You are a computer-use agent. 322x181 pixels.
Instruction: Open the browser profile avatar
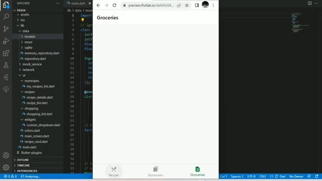[205, 5]
